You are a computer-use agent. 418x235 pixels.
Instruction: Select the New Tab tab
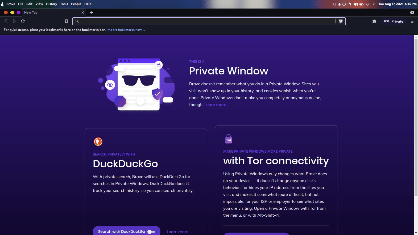[53, 12]
